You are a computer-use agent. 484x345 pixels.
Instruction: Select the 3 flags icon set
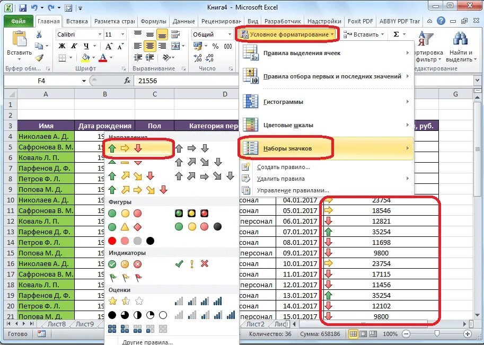pyautogui.click(x=125, y=278)
